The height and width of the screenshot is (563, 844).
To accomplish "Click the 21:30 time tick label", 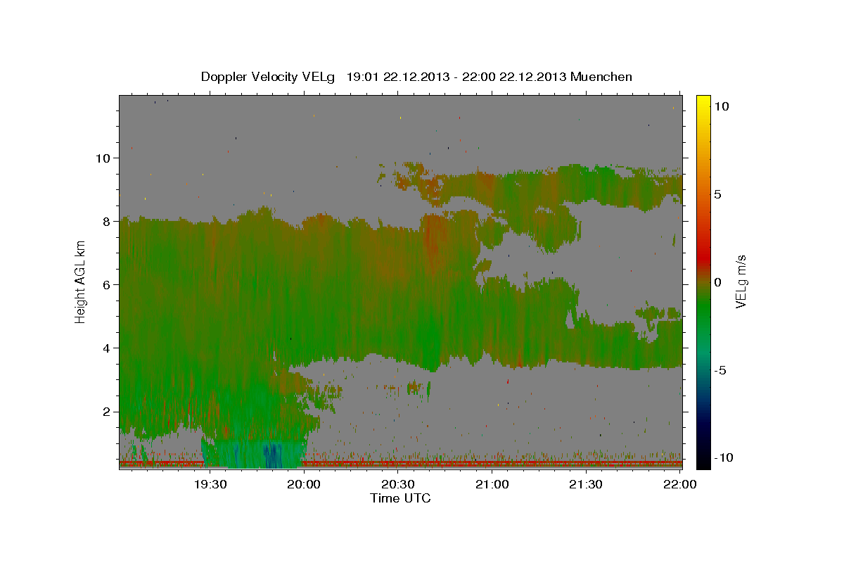I will click(x=585, y=484).
